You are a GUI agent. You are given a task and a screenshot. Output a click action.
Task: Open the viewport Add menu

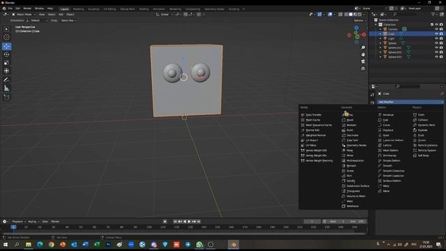click(x=61, y=14)
